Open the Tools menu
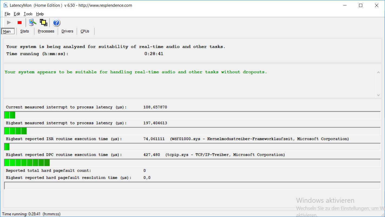This screenshot has width=385, height=217. tap(28, 14)
